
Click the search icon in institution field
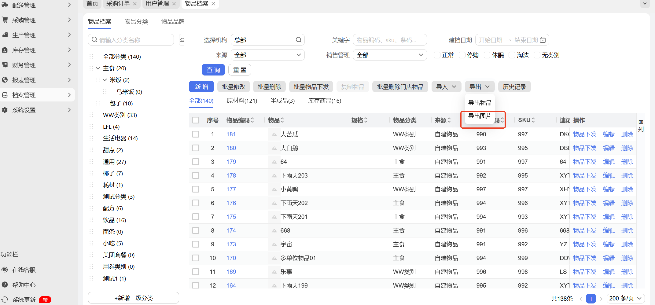(x=298, y=40)
